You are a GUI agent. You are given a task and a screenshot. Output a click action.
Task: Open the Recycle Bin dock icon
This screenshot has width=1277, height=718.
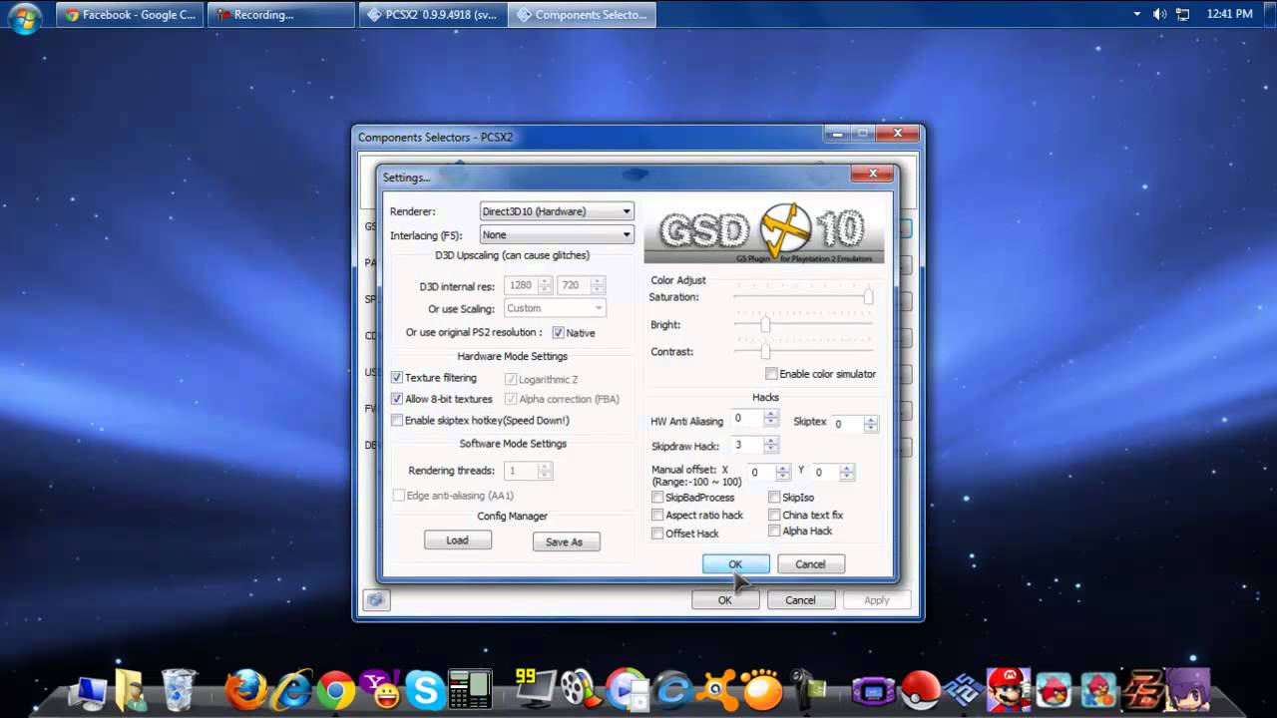pyautogui.click(x=179, y=689)
